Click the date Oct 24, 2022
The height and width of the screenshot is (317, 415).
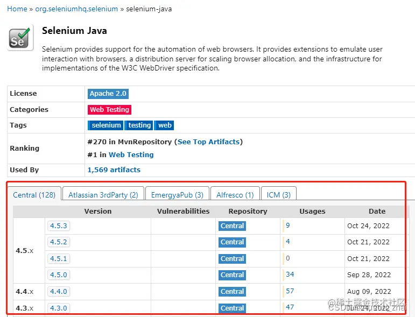[368, 226]
